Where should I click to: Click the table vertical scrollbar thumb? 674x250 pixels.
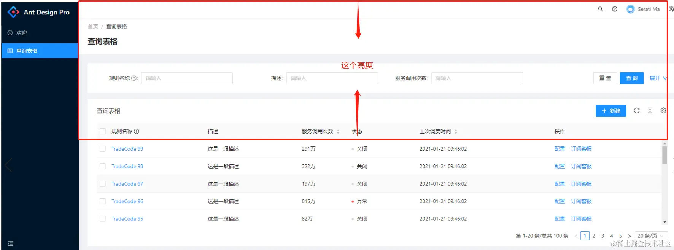pos(664,155)
